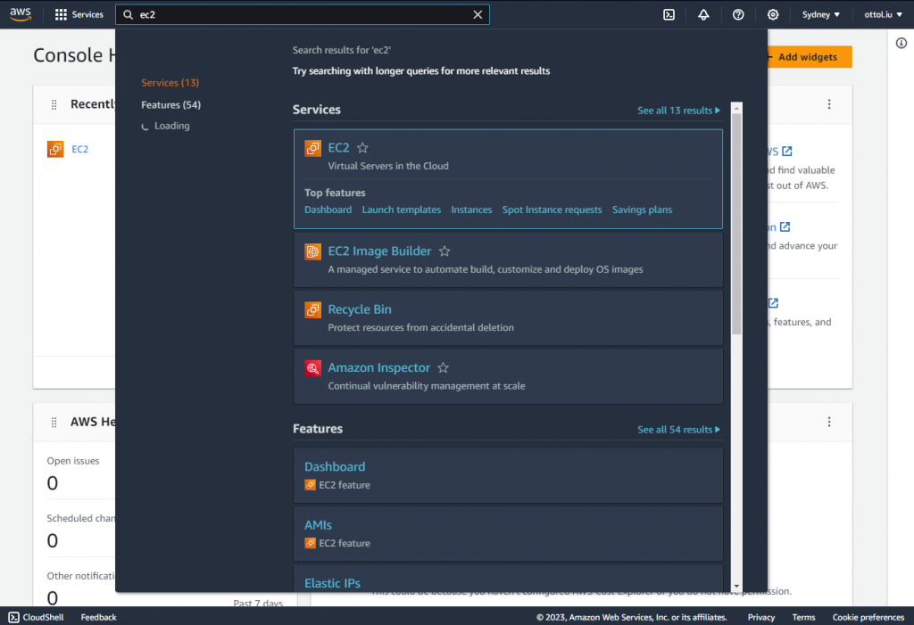Clear the search box with X icon
The height and width of the screenshot is (625, 914).
click(478, 14)
